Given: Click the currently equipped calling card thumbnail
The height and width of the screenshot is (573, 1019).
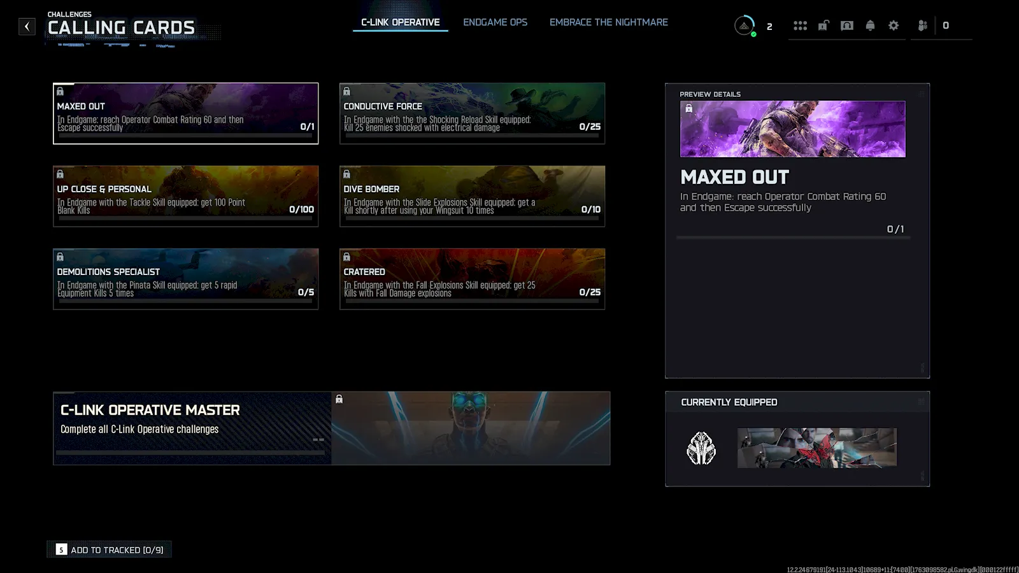Looking at the screenshot, I should click(x=816, y=448).
